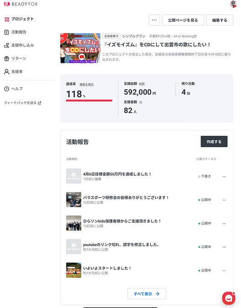Click the 118% achievement rate value

point(76,94)
